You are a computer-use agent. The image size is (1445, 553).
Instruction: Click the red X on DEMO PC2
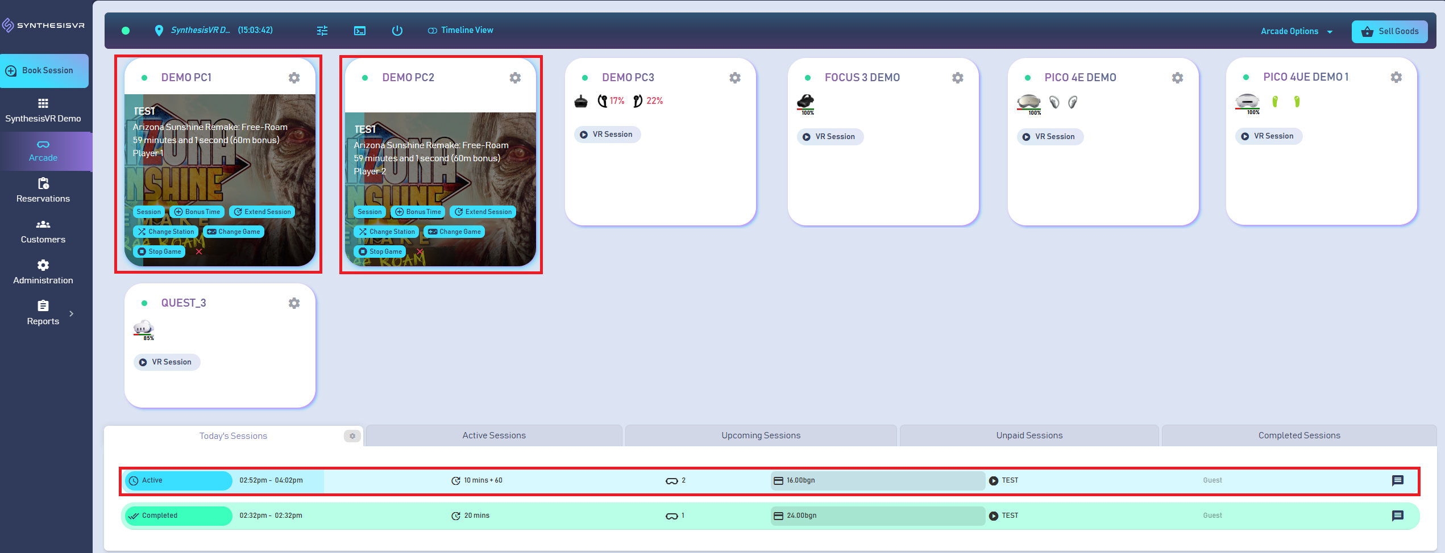click(420, 252)
